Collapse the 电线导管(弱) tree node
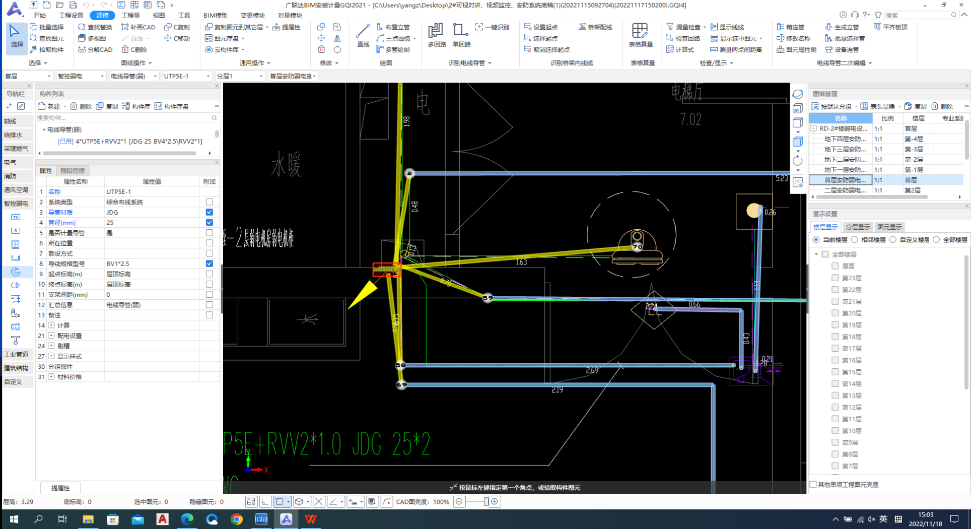The height and width of the screenshot is (529, 971). [x=44, y=130]
